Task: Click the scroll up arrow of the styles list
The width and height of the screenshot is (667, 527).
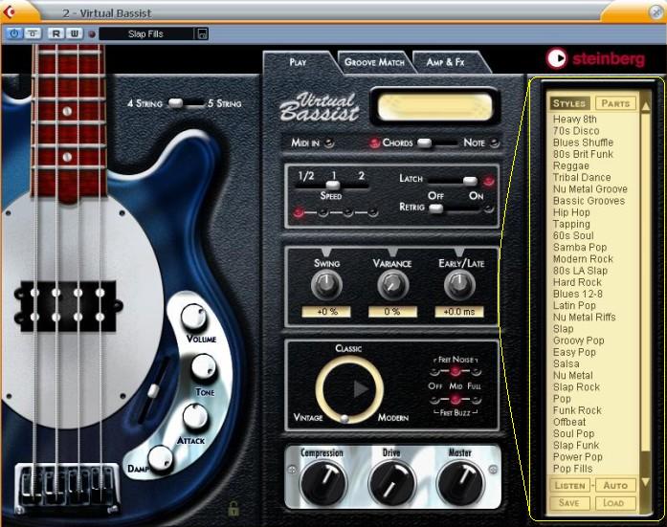Action: [645, 107]
